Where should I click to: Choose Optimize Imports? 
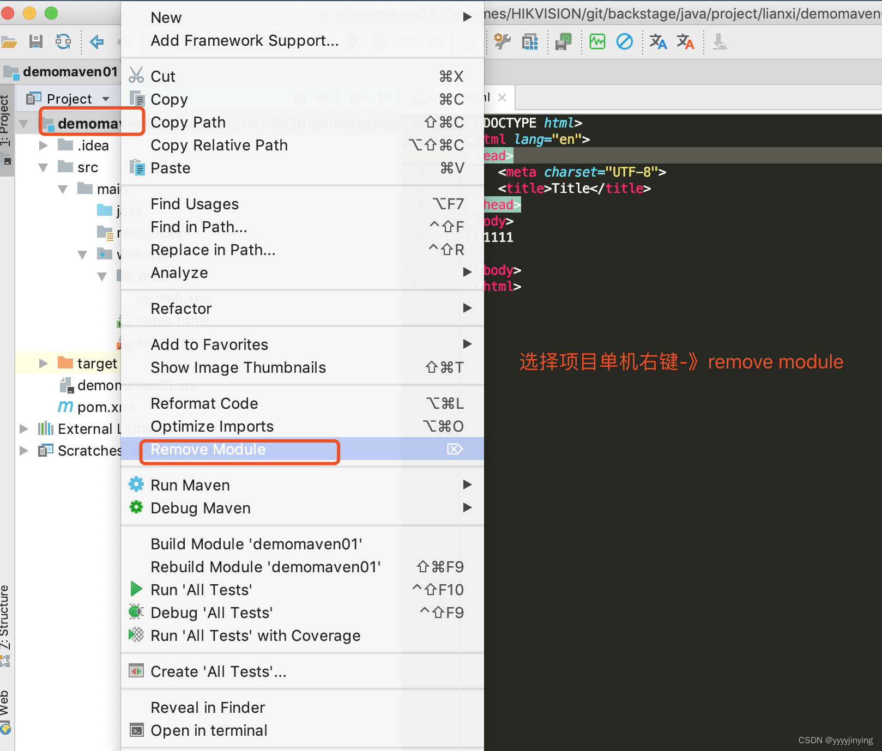click(302, 426)
